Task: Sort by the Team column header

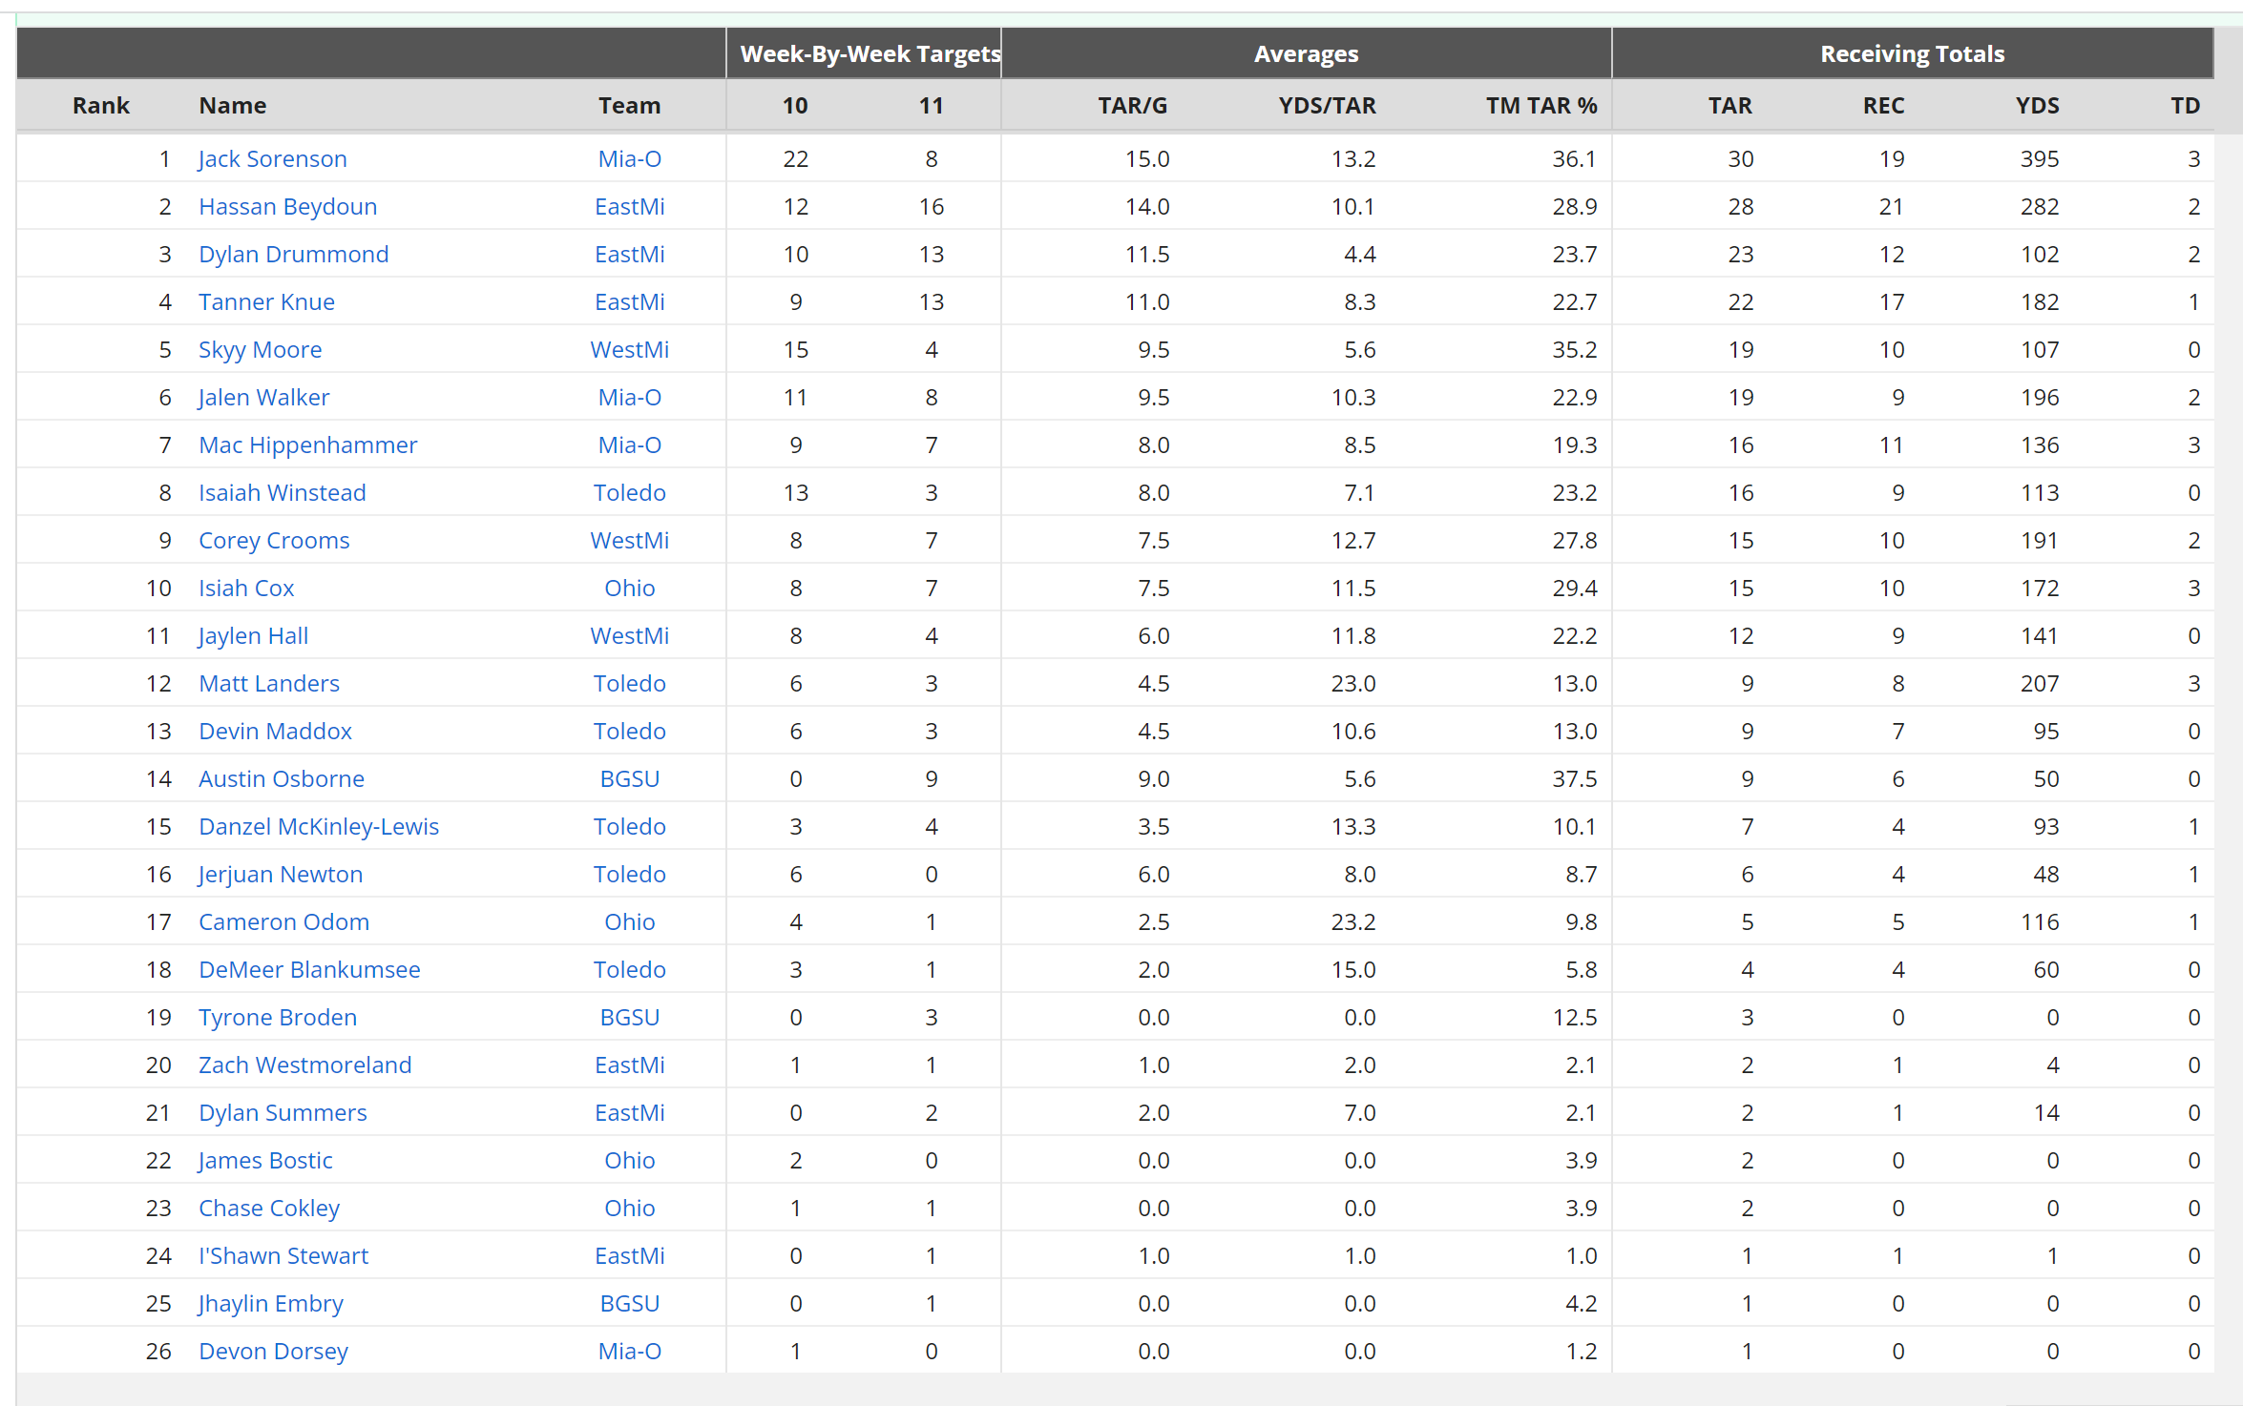Action: (630, 105)
